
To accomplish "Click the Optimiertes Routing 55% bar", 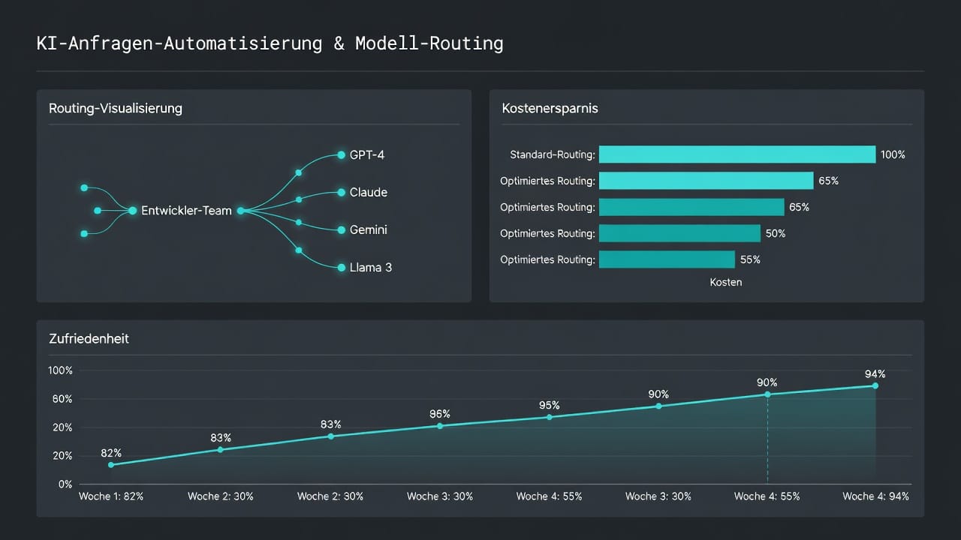I will click(667, 259).
